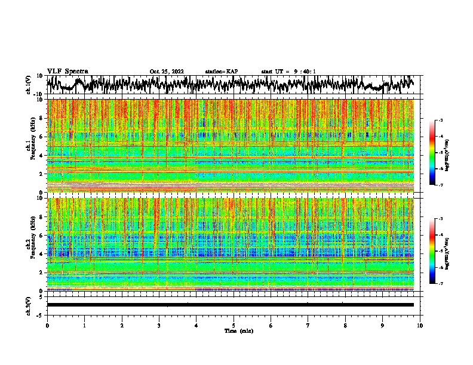Image resolution: width=473 pixels, height=365 pixels.
Task: Click the ch.2 spectrogram color bar
Action: pyautogui.click(x=432, y=251)
